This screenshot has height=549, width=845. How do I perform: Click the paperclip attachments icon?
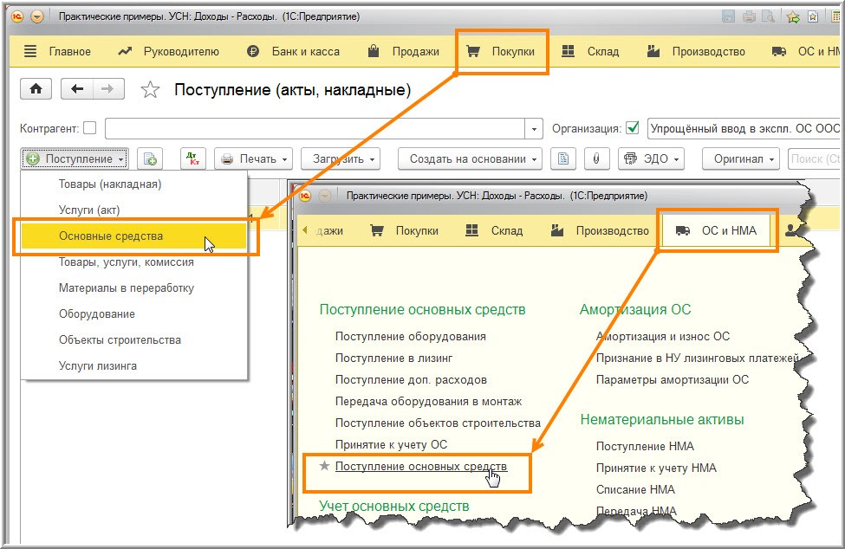pyautogui.click(x=595, y=158)
